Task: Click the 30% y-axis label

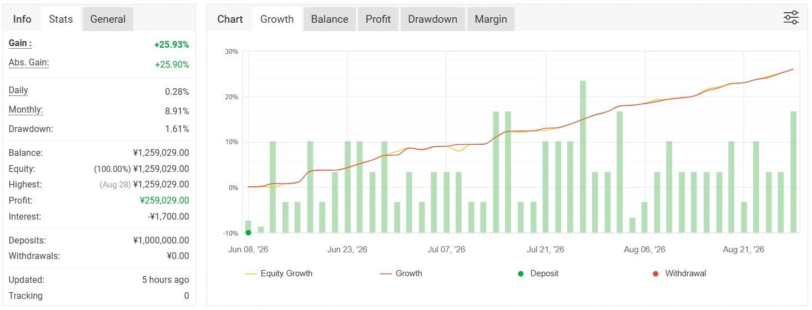Action: click(x=231, y=52)
